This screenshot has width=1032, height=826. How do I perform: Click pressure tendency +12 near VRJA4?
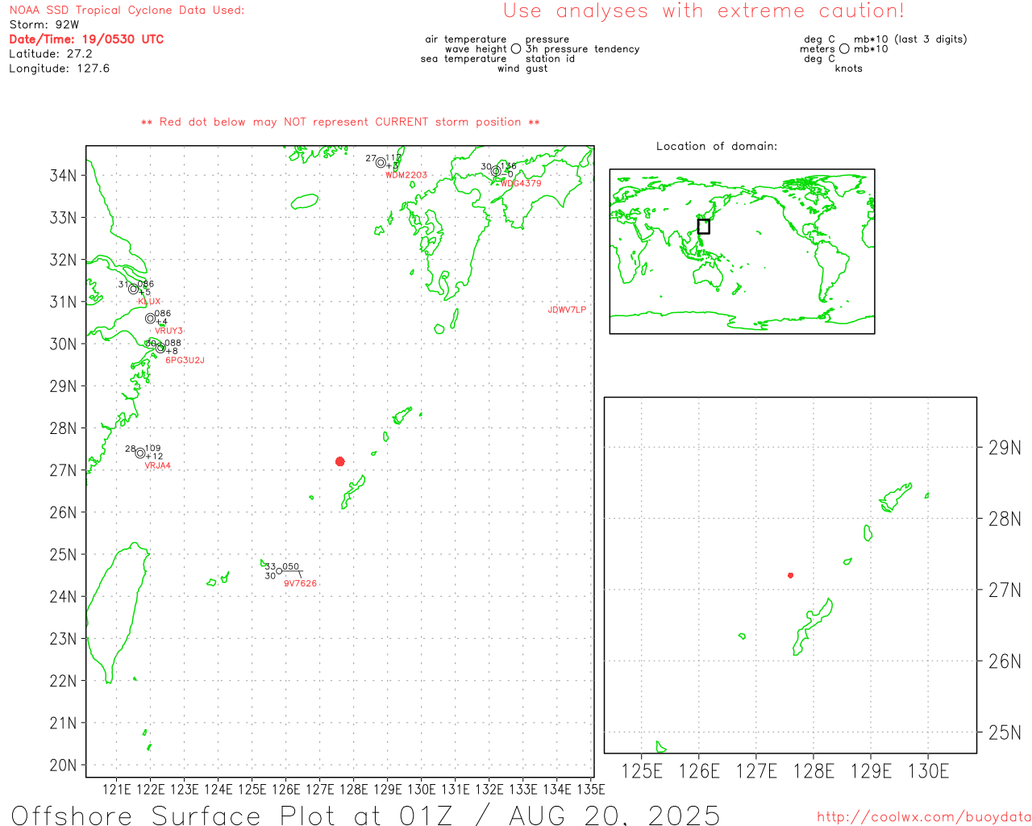click(x=154, y=457)
